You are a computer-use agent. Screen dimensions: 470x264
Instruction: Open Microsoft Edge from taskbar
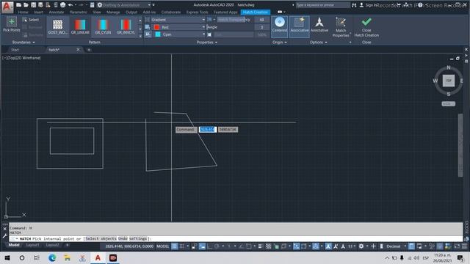tap(52, 257)
